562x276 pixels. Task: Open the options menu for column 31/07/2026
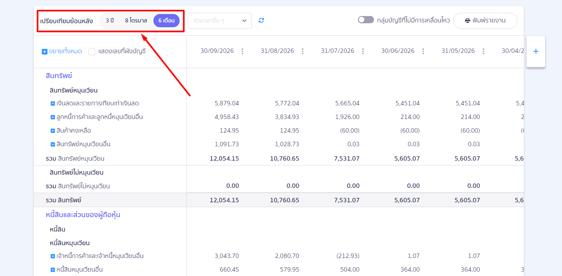pyautogui.click(x=363, y=51)
